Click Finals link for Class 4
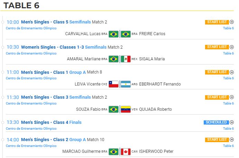 [x=75, y=122]
